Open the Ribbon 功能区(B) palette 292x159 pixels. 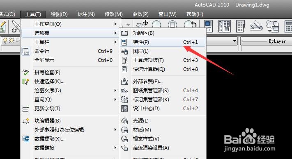tap(162, 33)
